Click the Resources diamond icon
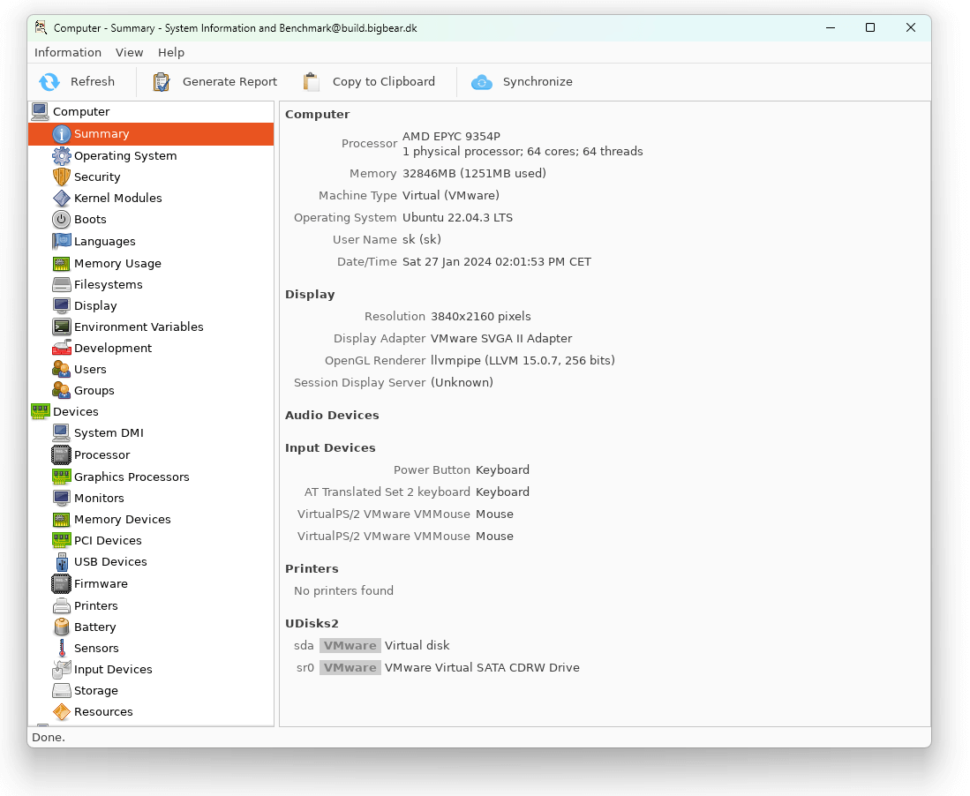 pyautogui.click(x=61, y=712)
